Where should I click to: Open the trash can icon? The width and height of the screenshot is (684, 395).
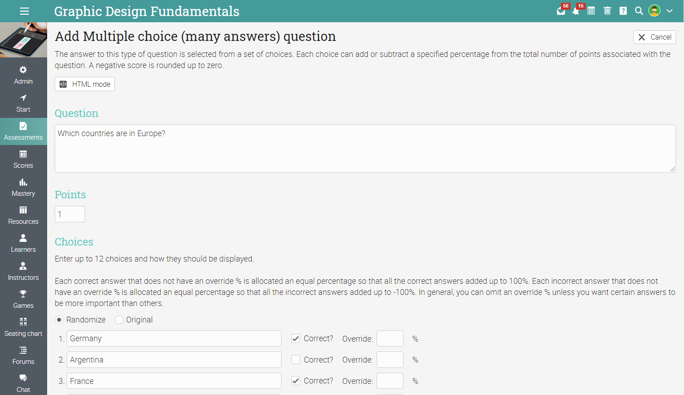click(x=607, y=11)
